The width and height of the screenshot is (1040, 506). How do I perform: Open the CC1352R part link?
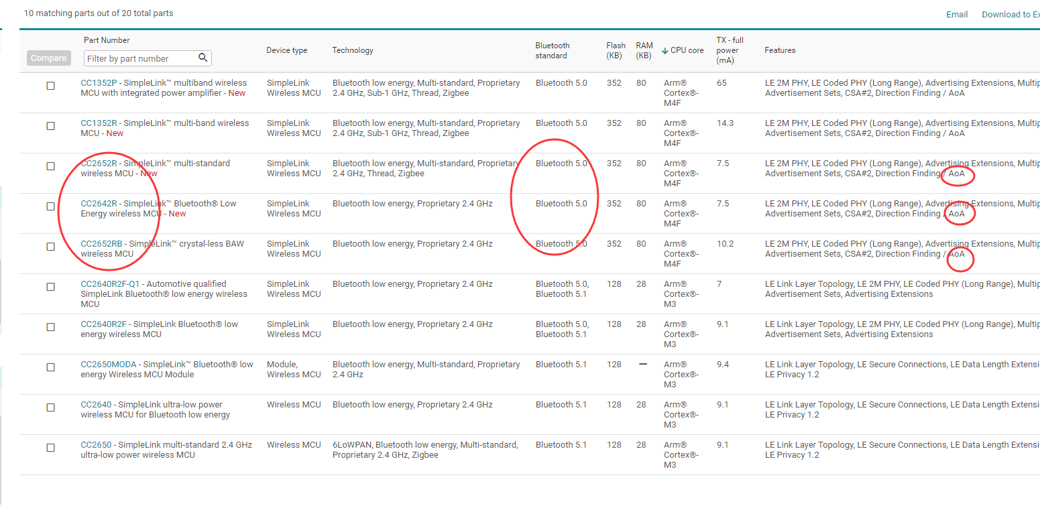98,123
